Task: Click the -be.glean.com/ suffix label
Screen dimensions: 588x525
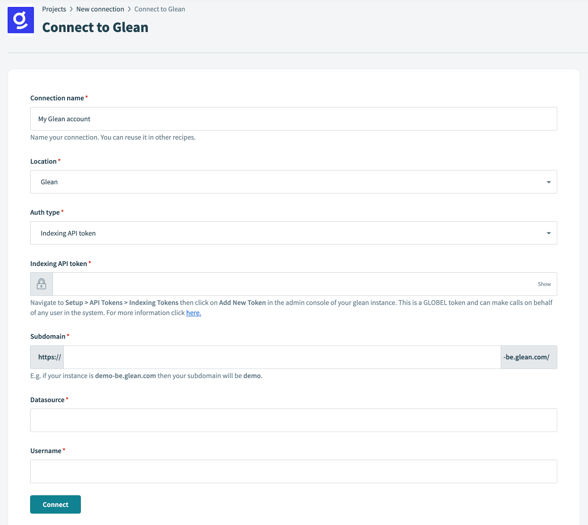Action: click(x=528, y=357)
